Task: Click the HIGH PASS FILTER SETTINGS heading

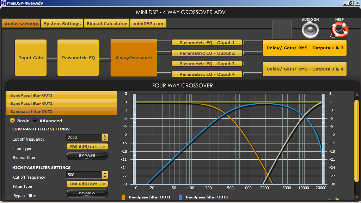Action: point(42,167)
